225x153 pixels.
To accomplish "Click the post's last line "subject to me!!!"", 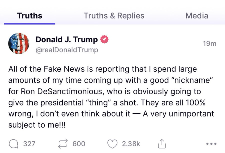I will (x=37, y=125).
